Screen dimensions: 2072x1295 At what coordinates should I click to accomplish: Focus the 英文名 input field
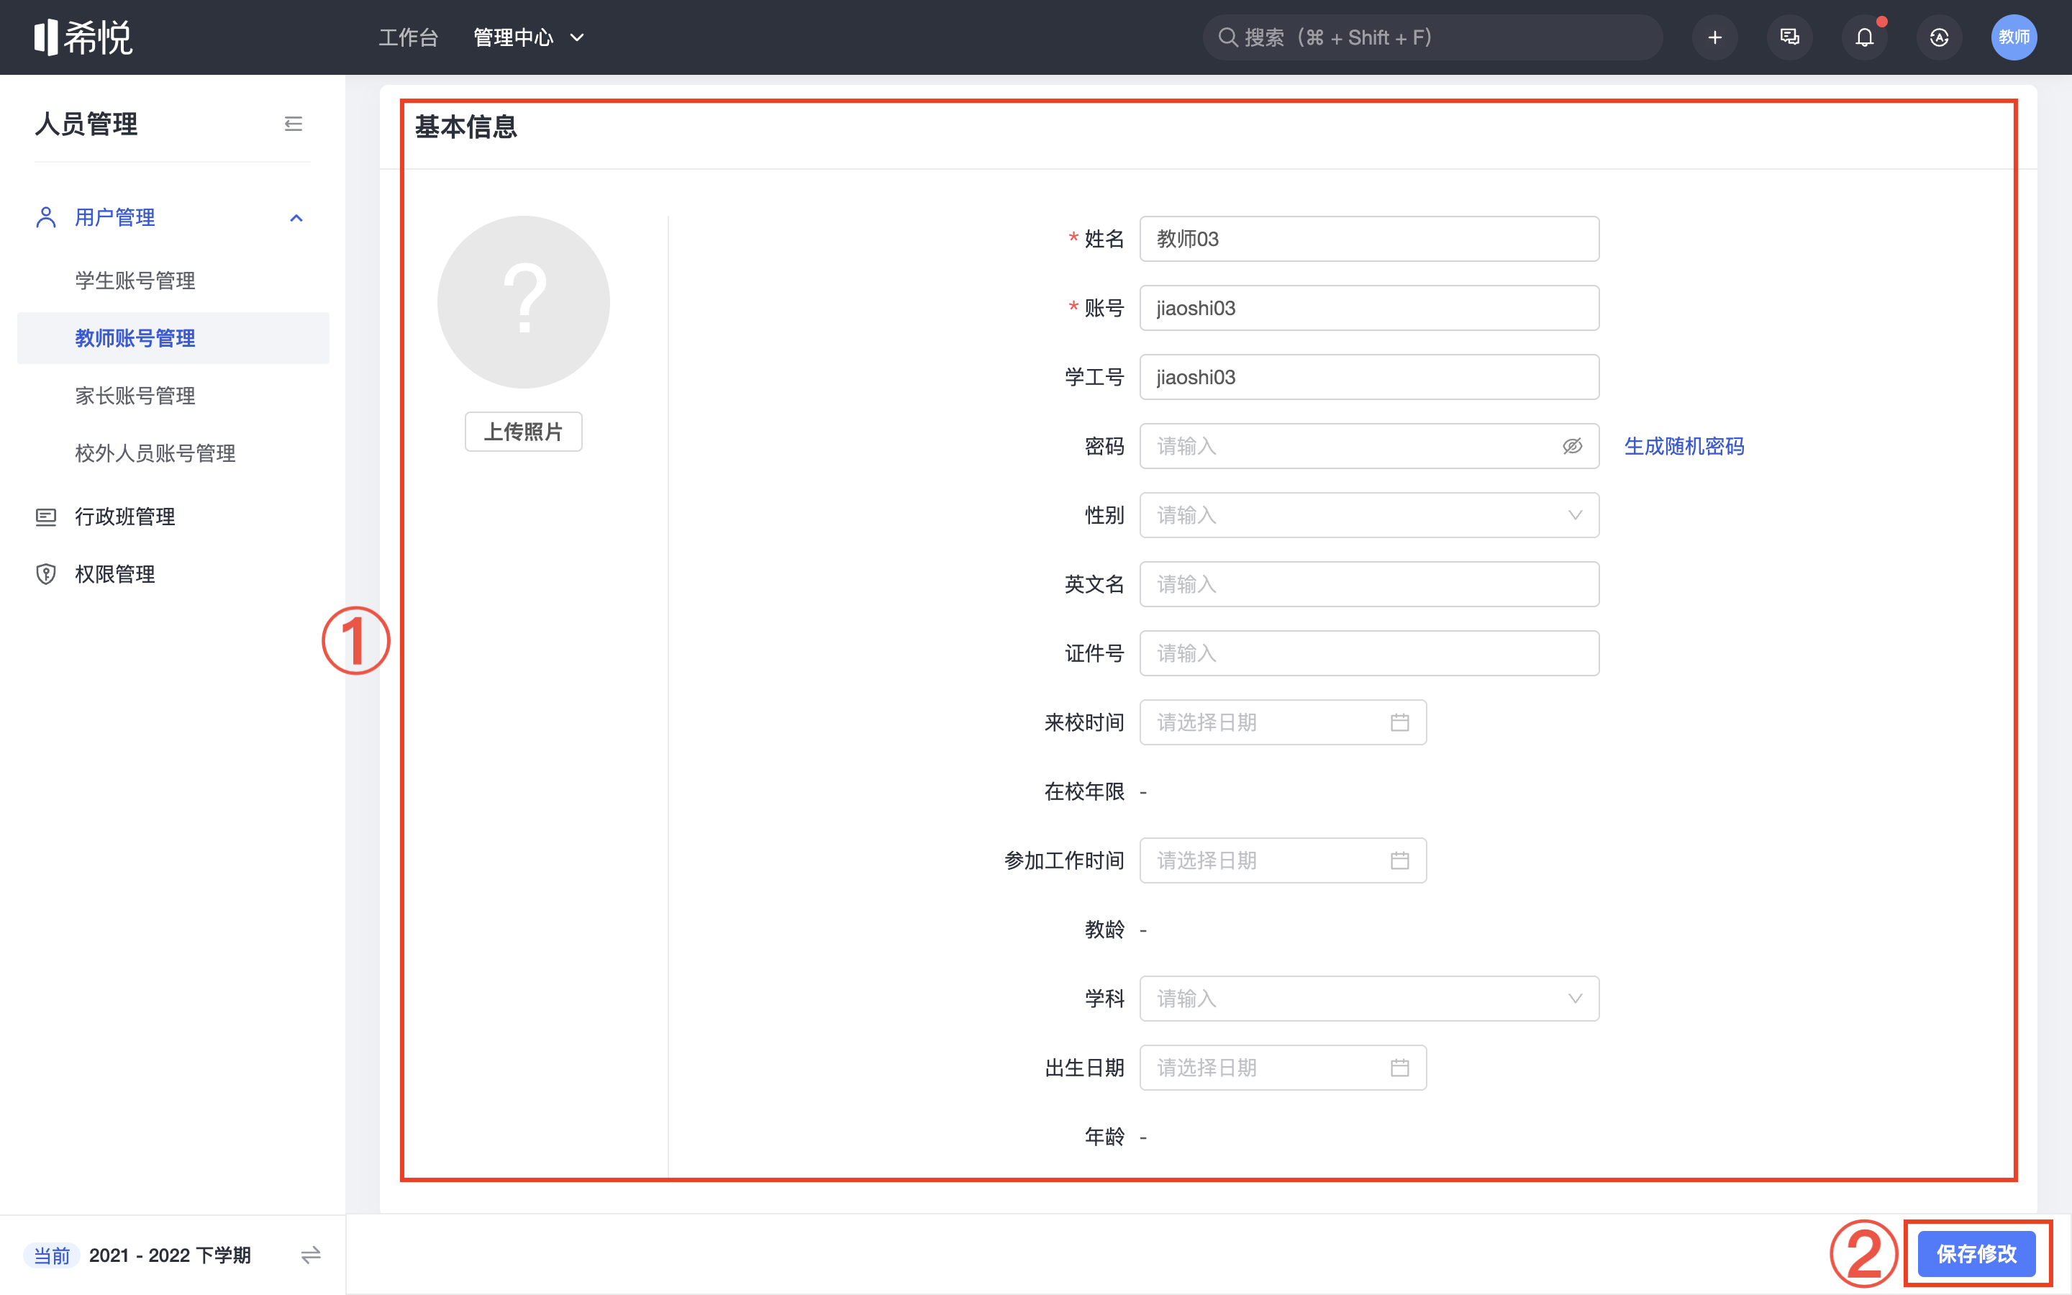pyautogui.click(x=1369, y=584)
